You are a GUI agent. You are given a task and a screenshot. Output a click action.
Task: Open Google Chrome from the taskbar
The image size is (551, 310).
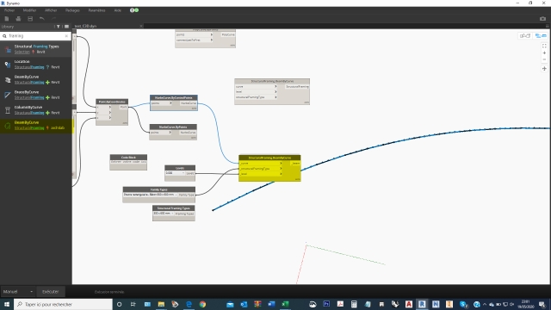(202, 304)
